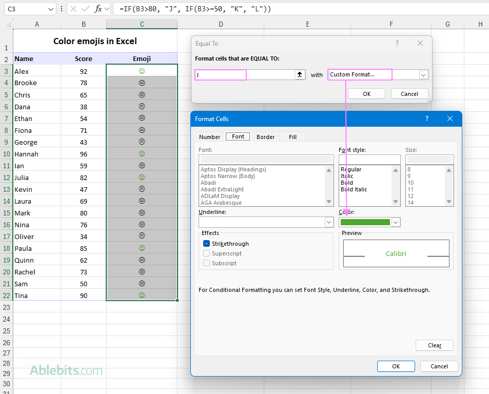Select Bold Italic in Font style list
Viewport: 489px width, 394px height.
click(x=354, y=189)
